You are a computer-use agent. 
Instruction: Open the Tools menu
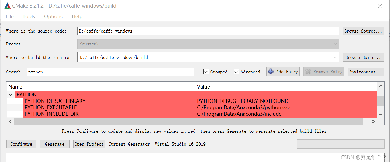pos(29,16)
